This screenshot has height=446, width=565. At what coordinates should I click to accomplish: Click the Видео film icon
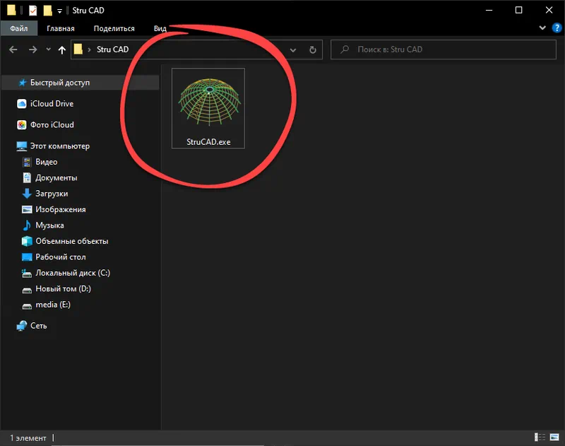pyautogui.click(x=27, y=163)
